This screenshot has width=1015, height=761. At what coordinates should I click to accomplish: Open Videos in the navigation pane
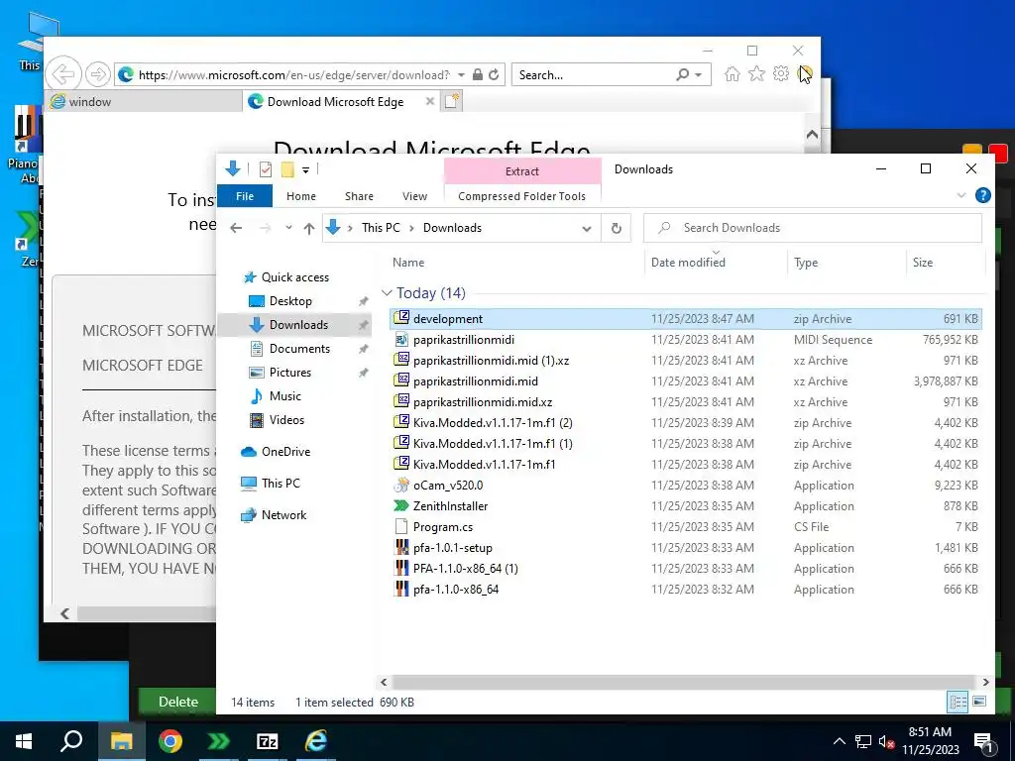point(286,420)
